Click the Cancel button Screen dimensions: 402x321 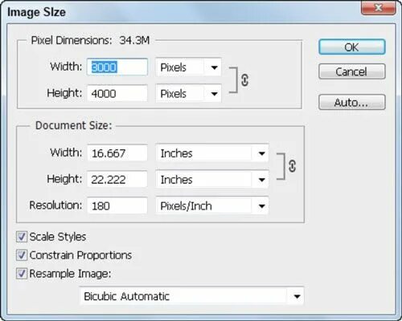coord(352,71)
